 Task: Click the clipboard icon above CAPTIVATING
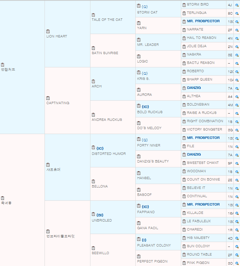pyautogui.click(x=48, y=98)
